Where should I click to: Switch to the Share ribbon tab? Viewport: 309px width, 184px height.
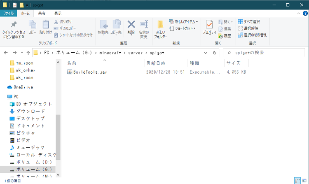click(x=42, y=13)
